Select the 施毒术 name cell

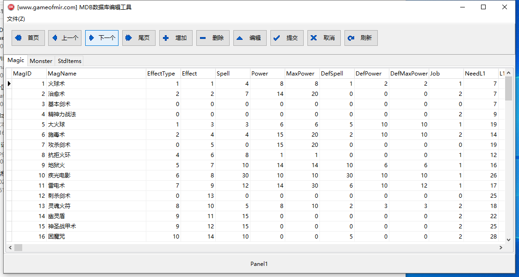[x=96, y=135]
